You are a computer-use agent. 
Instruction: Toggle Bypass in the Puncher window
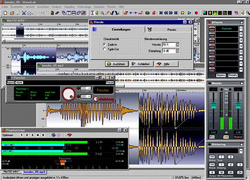click(x=11, y=83)
